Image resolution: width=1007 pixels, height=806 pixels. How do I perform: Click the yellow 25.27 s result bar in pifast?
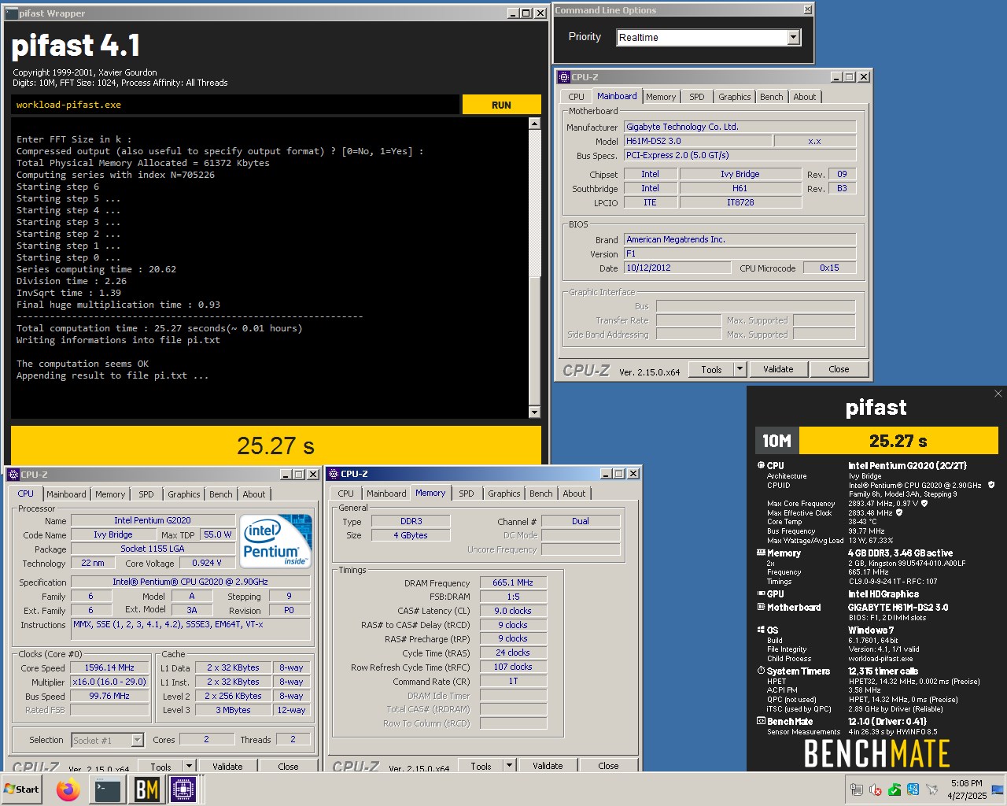click(276, 446)
